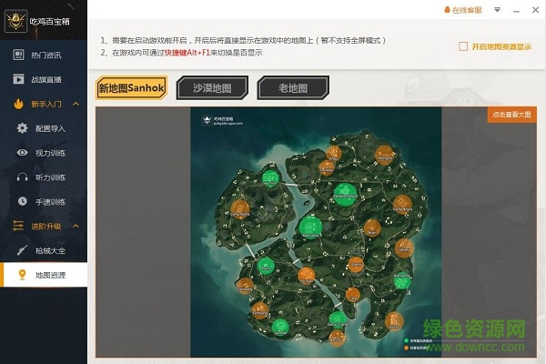Collapse the 进阶升级 chevron

tap(76, 226)
